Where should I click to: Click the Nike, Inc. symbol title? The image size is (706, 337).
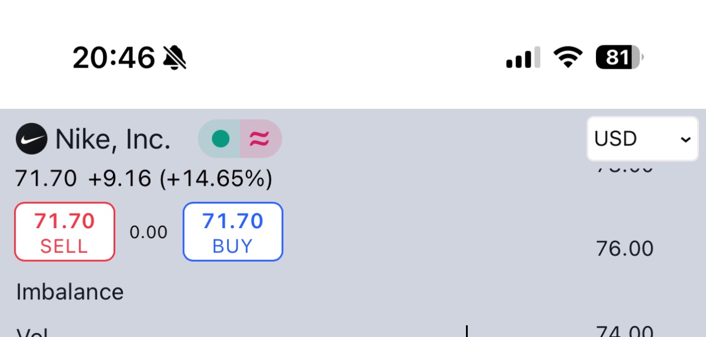112,139
